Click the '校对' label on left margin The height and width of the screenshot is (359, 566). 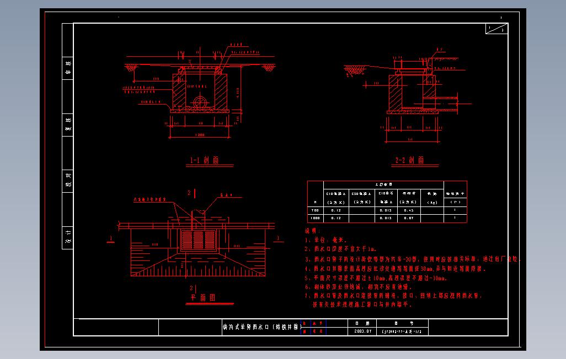coord(68,180)
